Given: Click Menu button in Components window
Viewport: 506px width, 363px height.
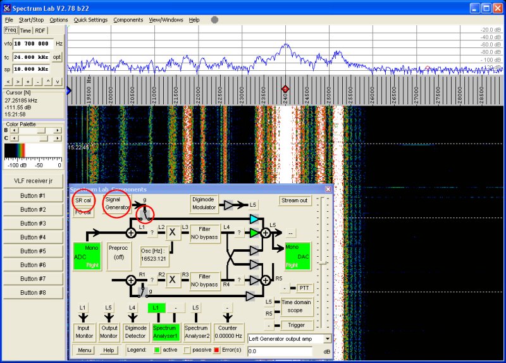Looking at the screenshot, I should coord(85,350).
